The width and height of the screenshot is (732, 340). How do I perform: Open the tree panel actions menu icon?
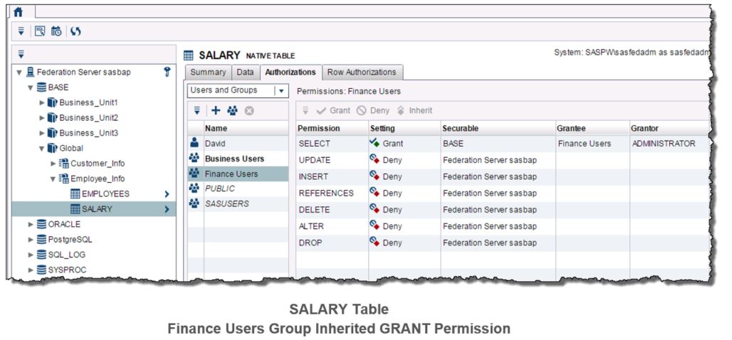pos(21,54)
